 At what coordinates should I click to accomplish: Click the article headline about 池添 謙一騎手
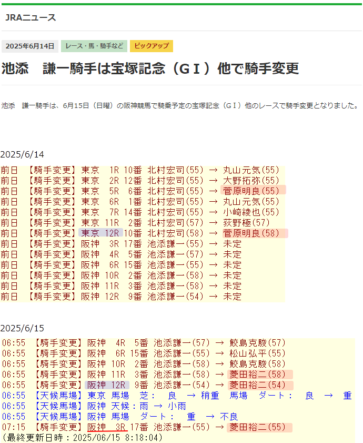tap(150, 68)
